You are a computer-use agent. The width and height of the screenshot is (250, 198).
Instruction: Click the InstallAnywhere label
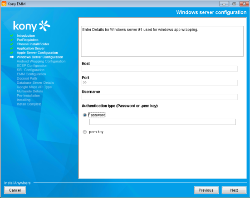(x=17, y=183)
